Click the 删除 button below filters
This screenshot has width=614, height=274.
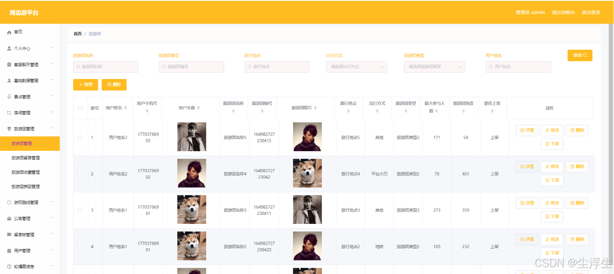(114, 85)
